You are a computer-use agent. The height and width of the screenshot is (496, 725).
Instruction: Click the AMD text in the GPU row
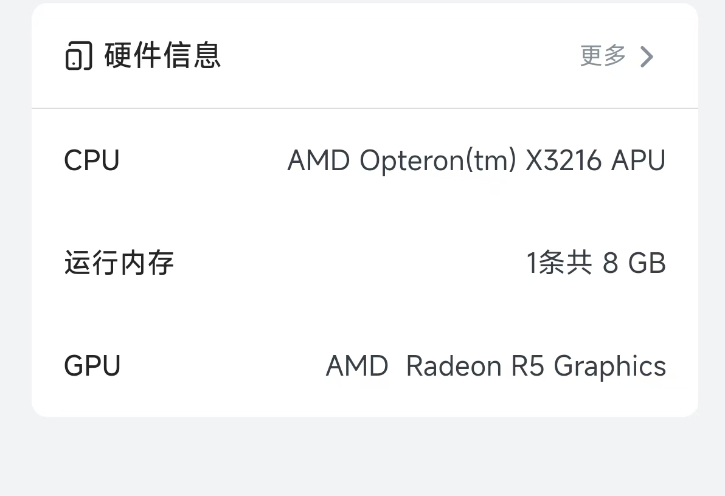(357, 366)
